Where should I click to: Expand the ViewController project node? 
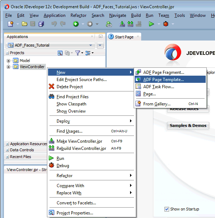[x=8, y=67]
